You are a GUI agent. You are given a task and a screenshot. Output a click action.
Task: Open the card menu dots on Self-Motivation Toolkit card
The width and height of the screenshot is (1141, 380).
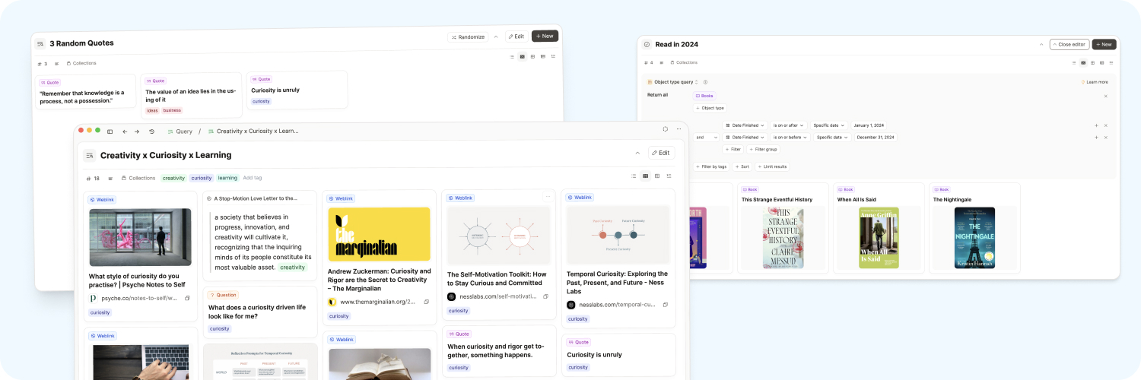click(546, 197)
